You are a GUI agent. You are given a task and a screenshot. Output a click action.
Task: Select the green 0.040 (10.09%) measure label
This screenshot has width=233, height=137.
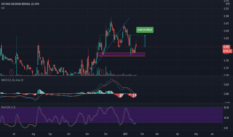tap(145, 30)
